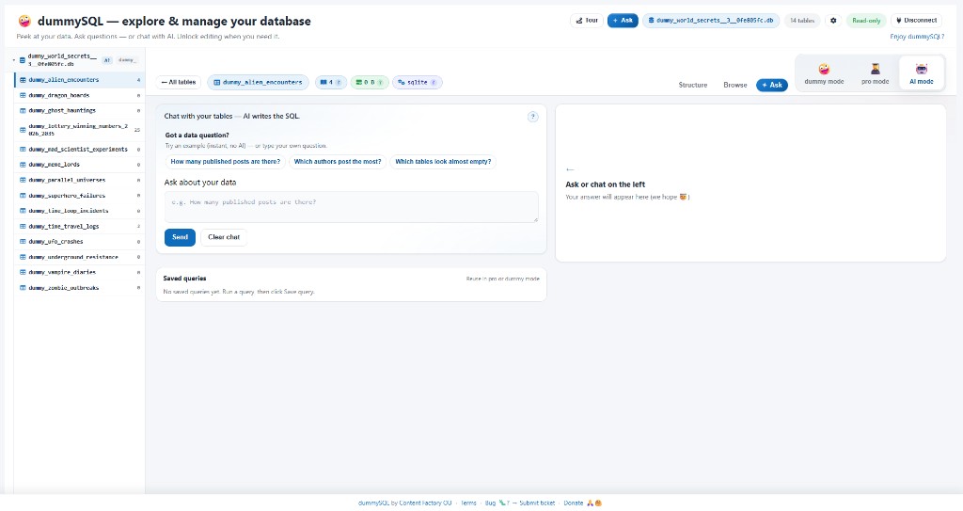Screen dimensions: 963x511
Task: Start the Tour
Action: coord(587,21)
